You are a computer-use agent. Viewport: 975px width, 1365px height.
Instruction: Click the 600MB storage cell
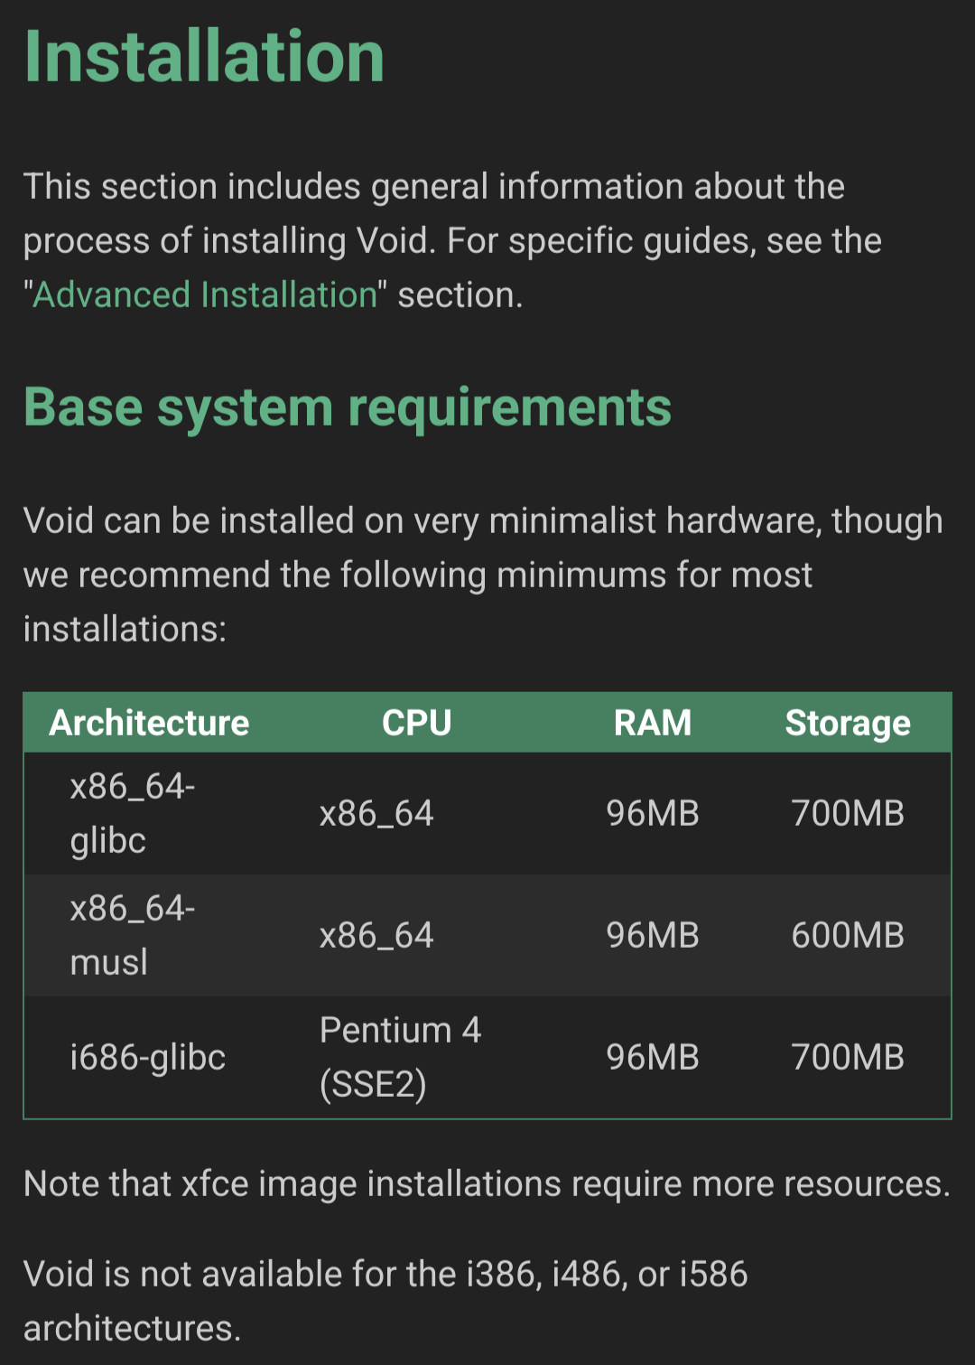847,935
